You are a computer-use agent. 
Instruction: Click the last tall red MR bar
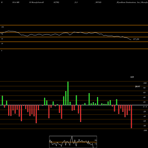click(x=131, y=117)
